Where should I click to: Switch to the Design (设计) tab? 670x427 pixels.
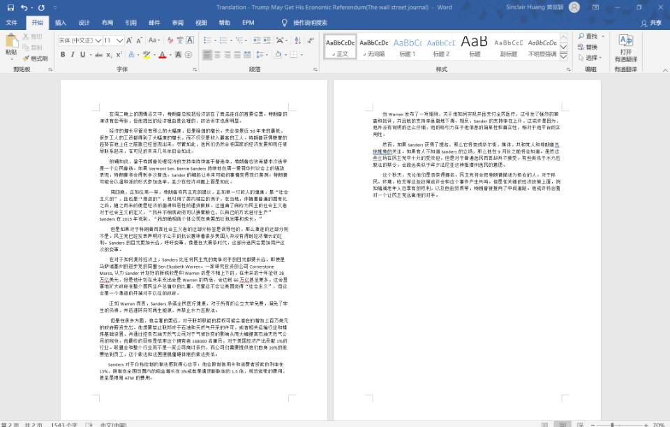(x=84, y=22)
